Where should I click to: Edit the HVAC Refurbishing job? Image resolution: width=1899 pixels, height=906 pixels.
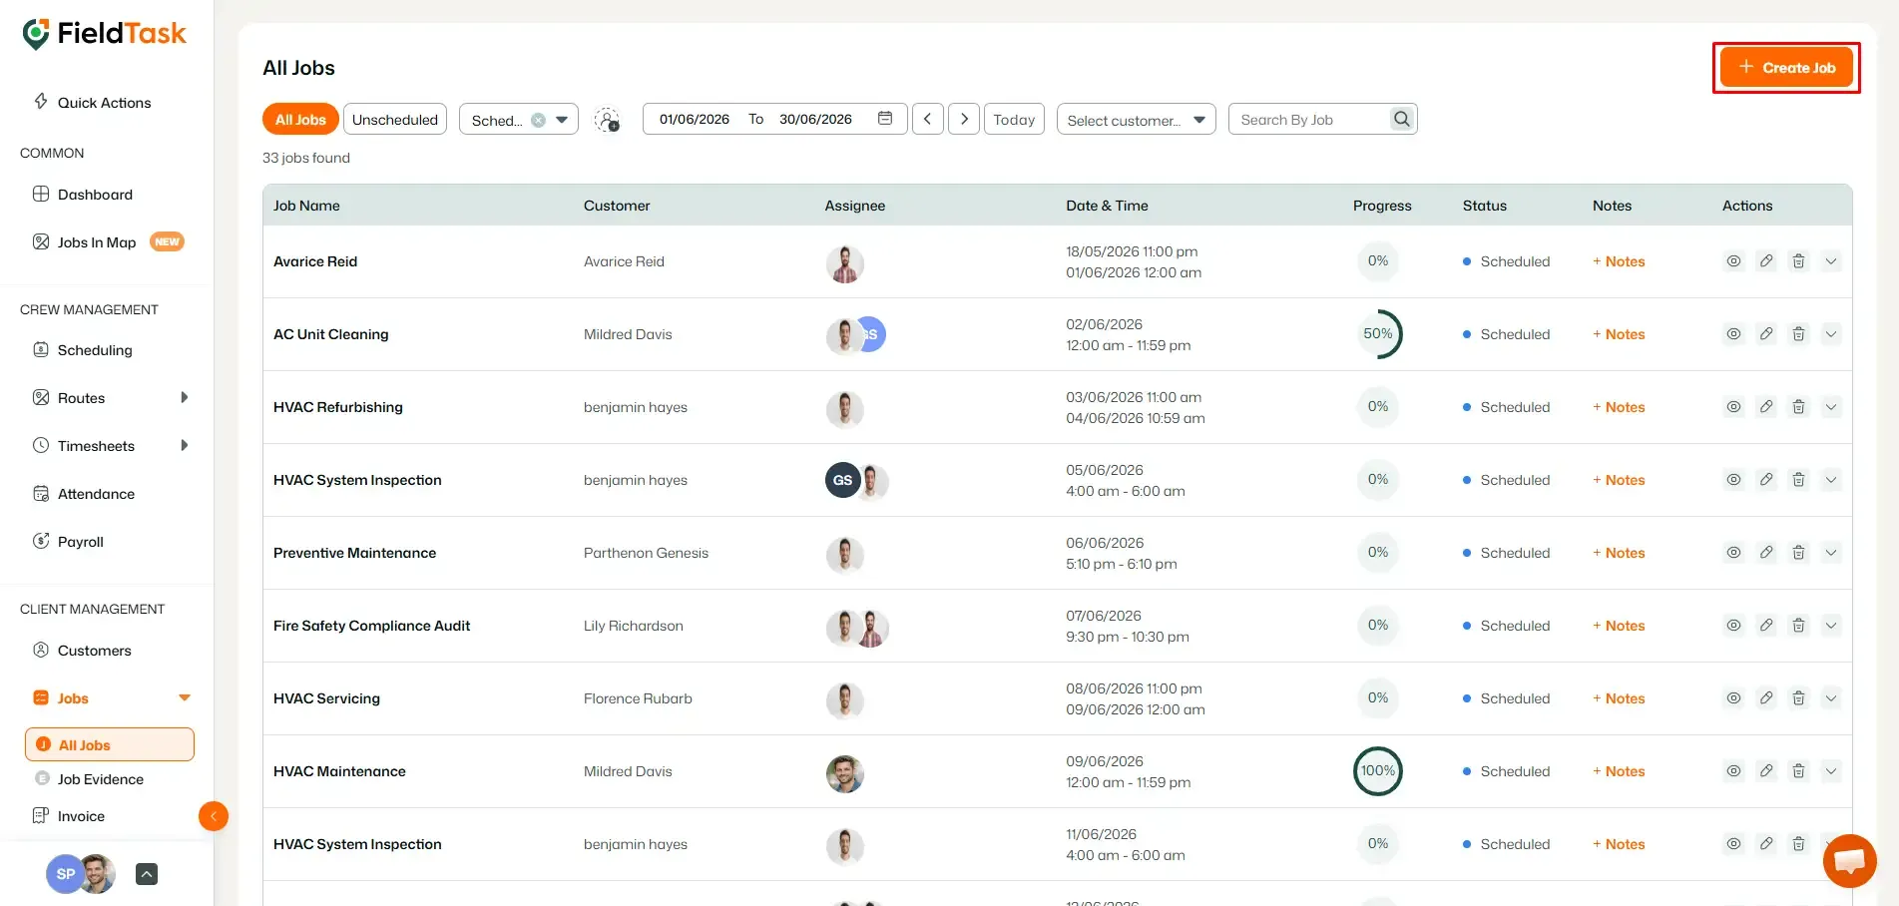[1766, 407]
